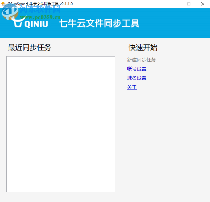Open 帐号设置 account settings
This screenshot has height=202, width=210.
coord(137,69)
